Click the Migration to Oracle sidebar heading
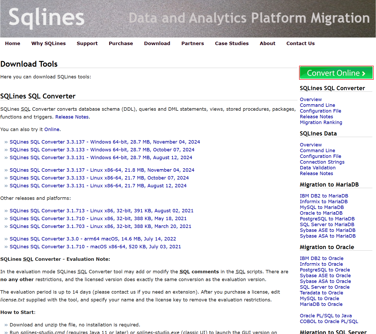The height and width of the screenshot is (334, 376). [327, 247]
